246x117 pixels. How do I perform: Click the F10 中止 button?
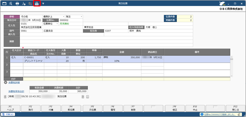click(x=195, y=108)
